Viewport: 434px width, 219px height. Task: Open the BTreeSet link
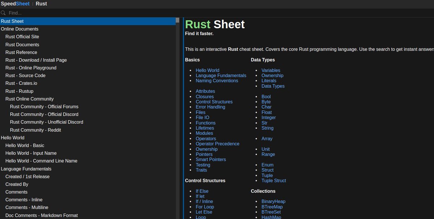point(271,212)
